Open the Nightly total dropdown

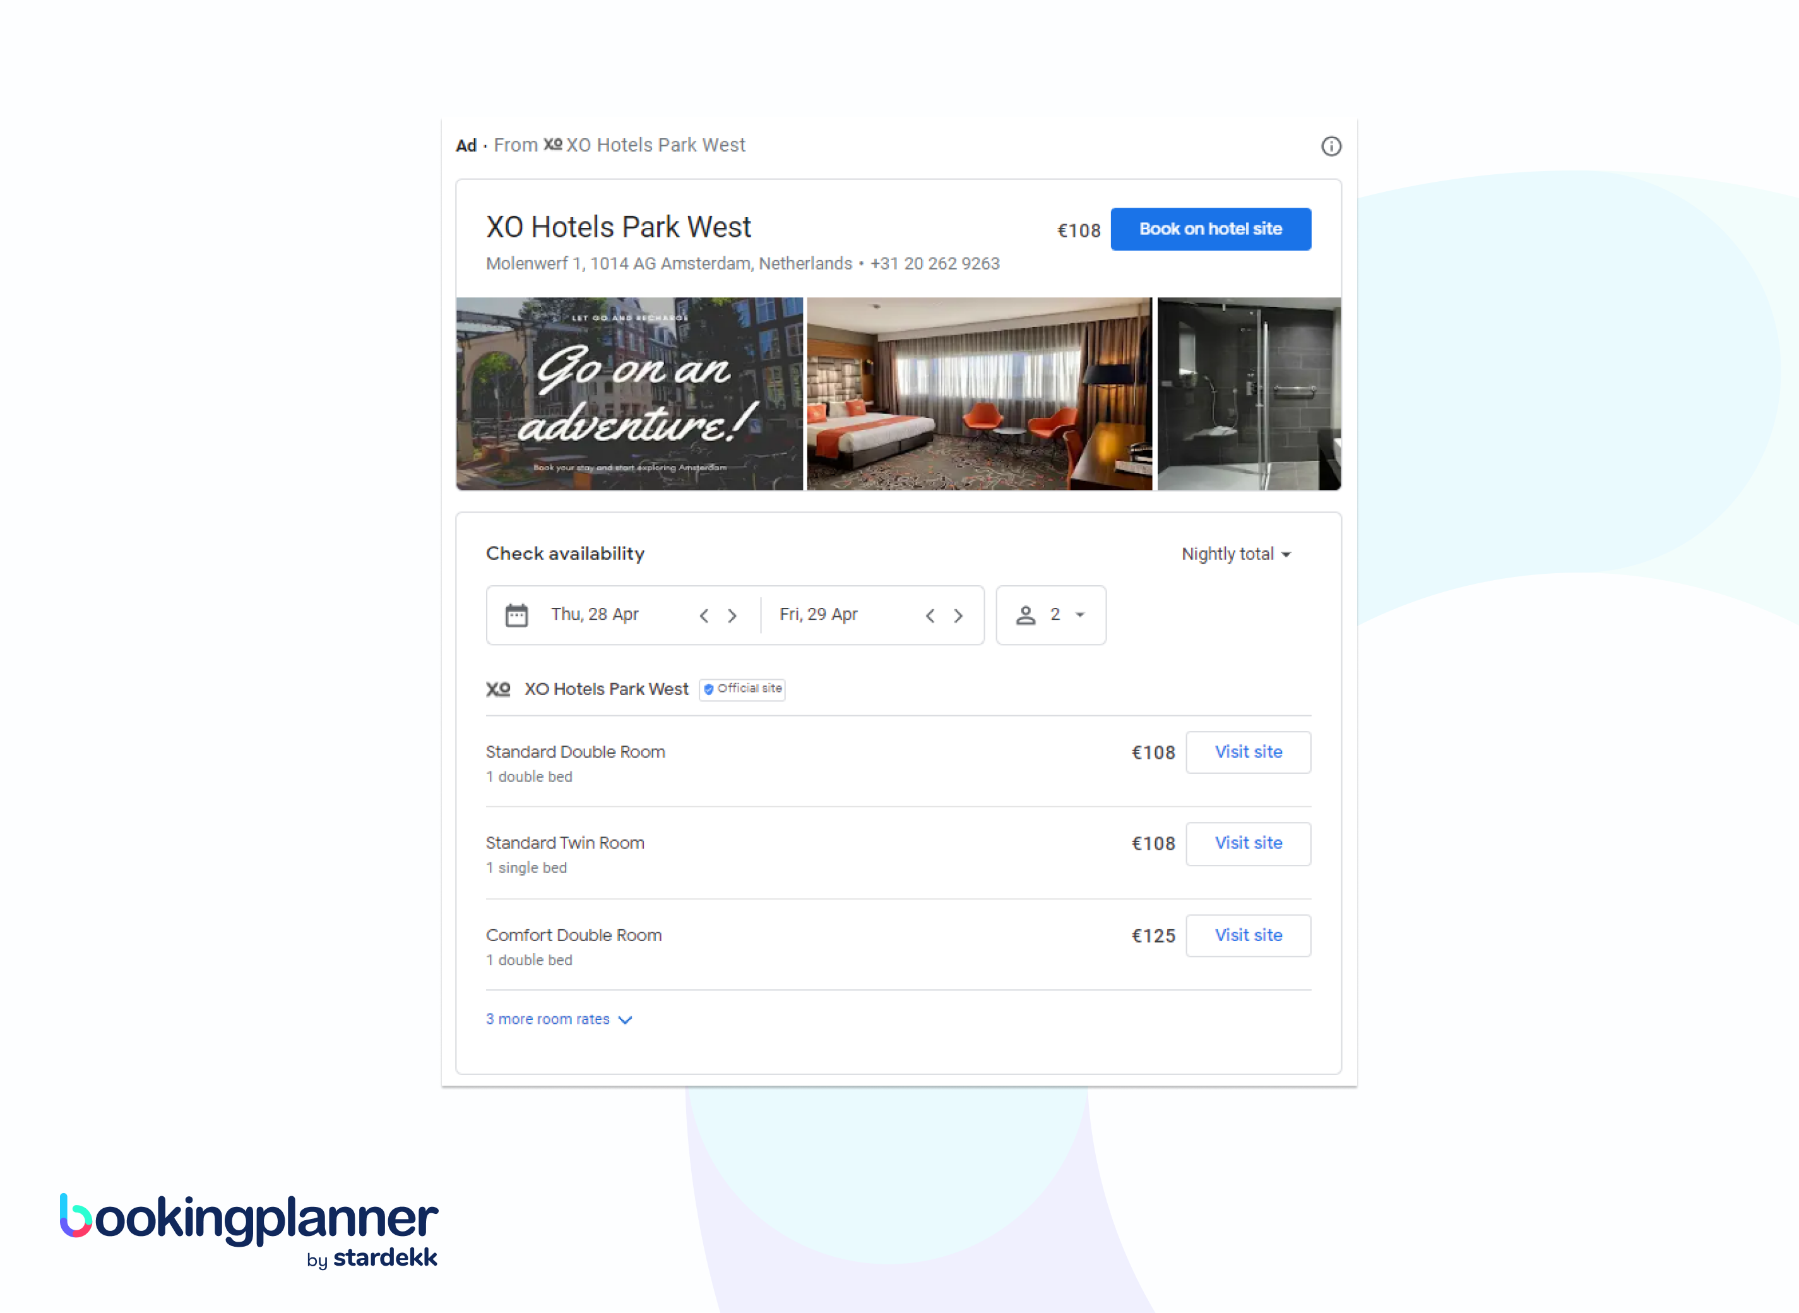(1235, 554)
